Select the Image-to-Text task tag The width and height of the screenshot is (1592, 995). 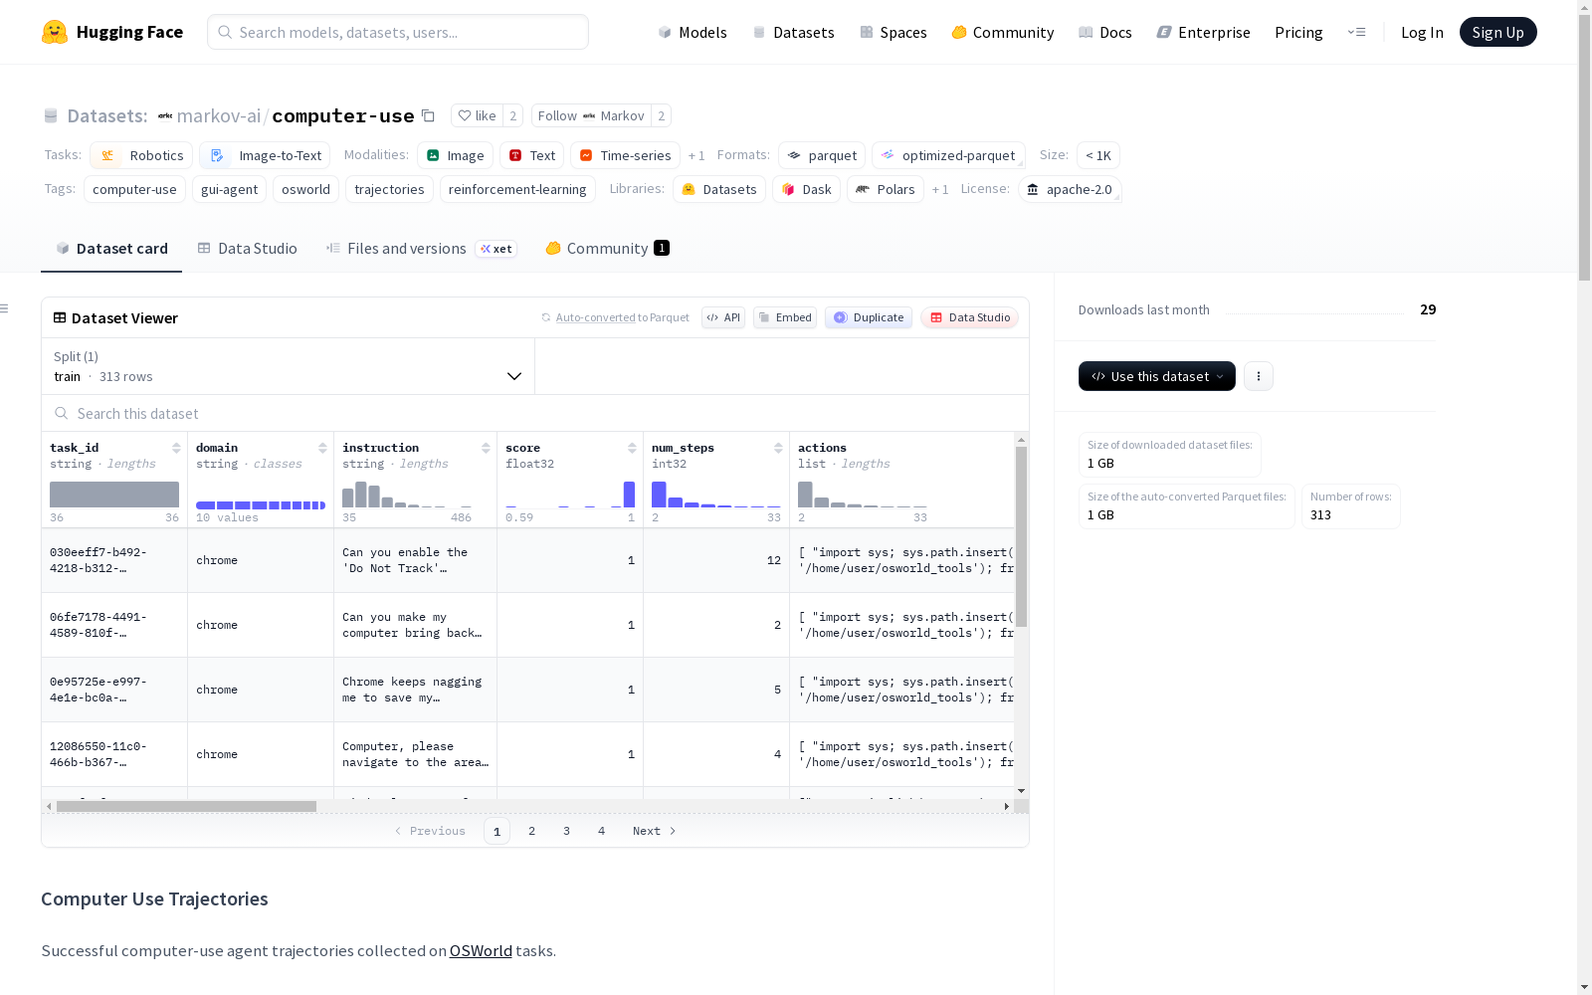click(265, 155)
